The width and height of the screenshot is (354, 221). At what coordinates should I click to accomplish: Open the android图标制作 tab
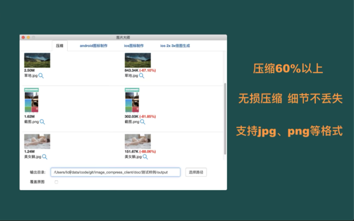[93, 46]
